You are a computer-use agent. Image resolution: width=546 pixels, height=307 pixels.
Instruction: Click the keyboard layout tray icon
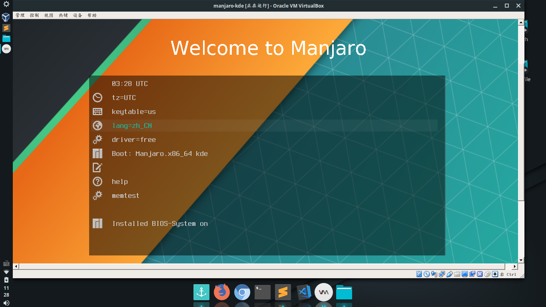[x=6, y=263]
